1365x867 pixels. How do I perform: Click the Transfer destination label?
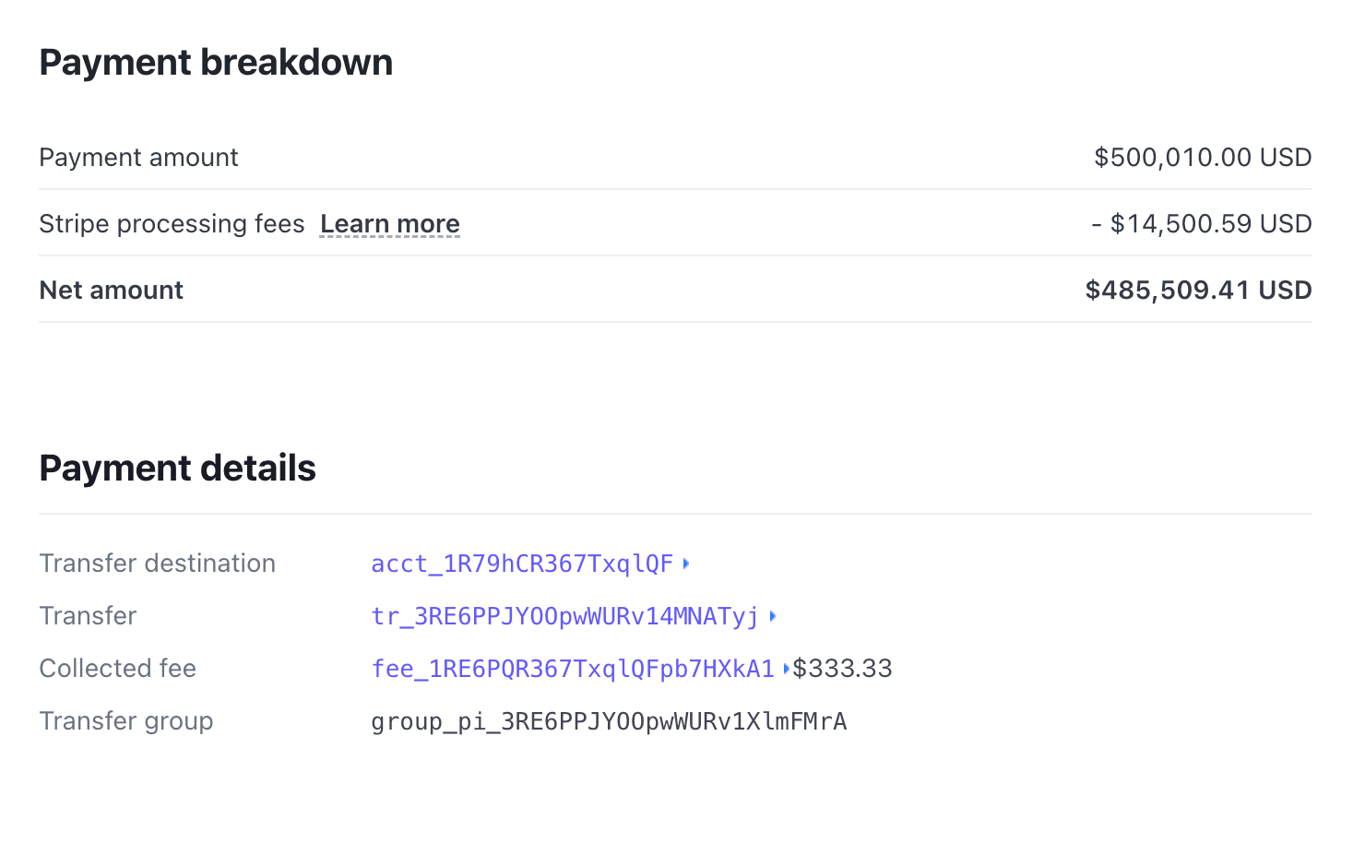[158, 564]
